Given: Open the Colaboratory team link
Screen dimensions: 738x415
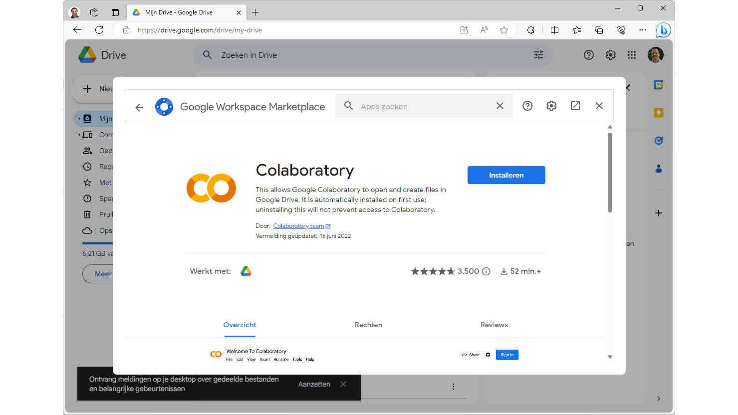Looking at the screenshot, I should (301, 226).
